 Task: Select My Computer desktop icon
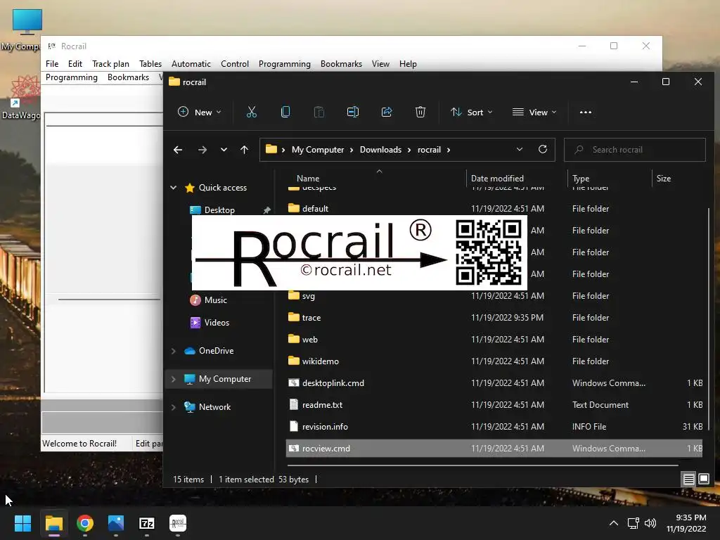(x=22, y=30)
